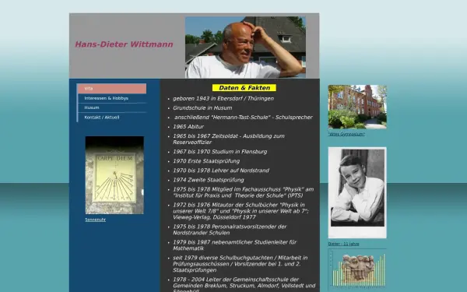Screen dimensions: 467x292
Task: Select the line "Grundschule in Husum"
Action: 202,108
